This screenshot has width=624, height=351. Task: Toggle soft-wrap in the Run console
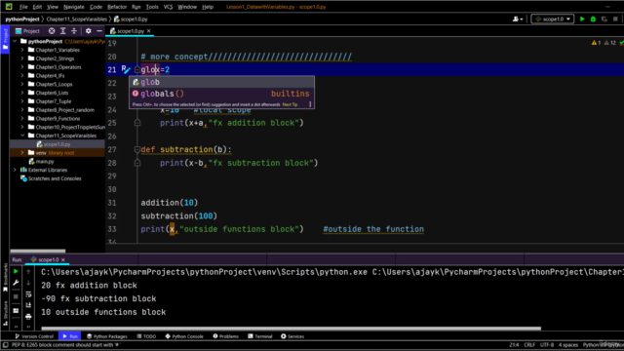tap(28, 294)
